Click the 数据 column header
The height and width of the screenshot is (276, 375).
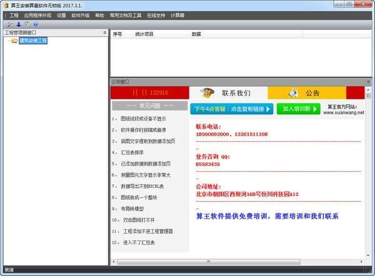tap(196, 34)
